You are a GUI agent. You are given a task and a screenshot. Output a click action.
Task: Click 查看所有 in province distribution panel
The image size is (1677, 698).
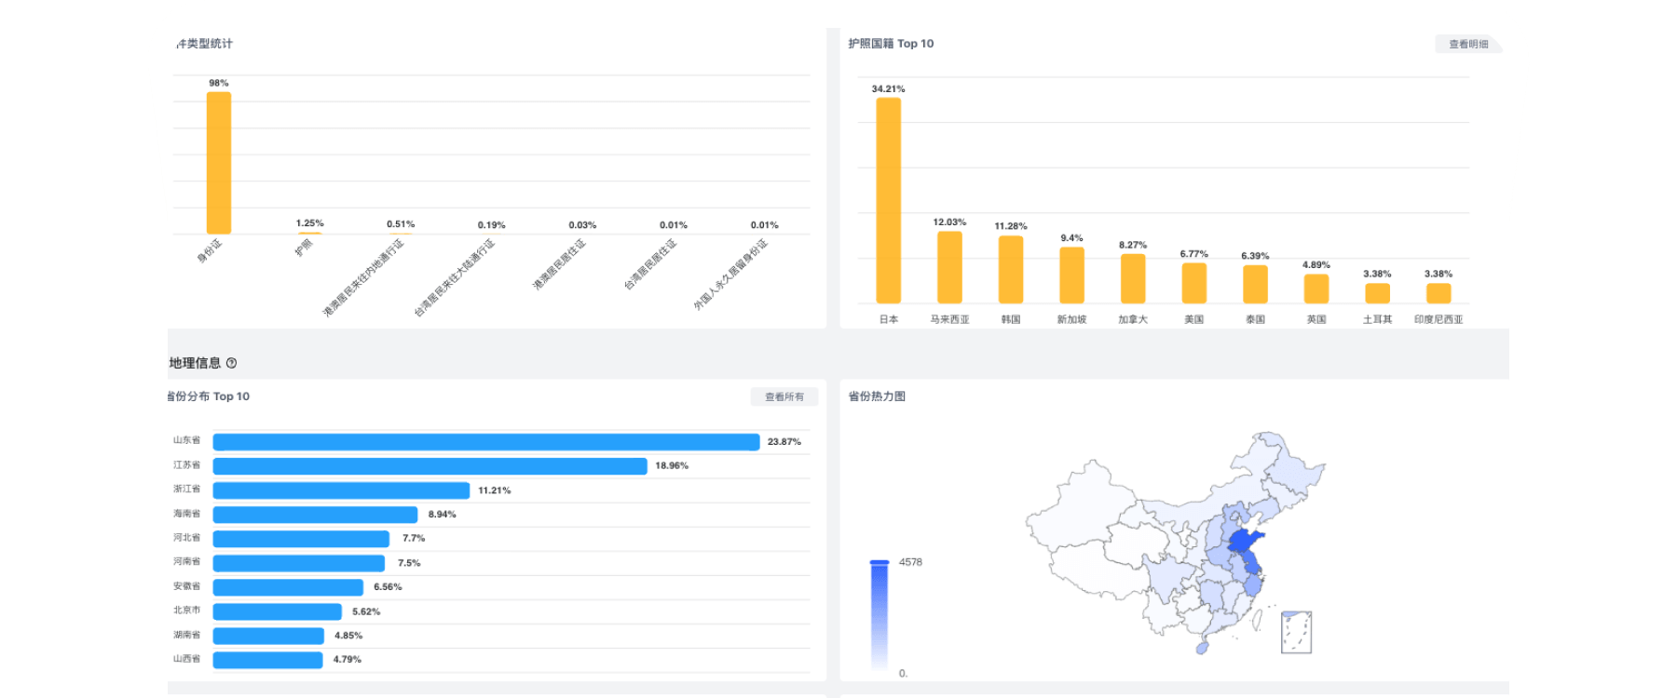tap(784, 396)
